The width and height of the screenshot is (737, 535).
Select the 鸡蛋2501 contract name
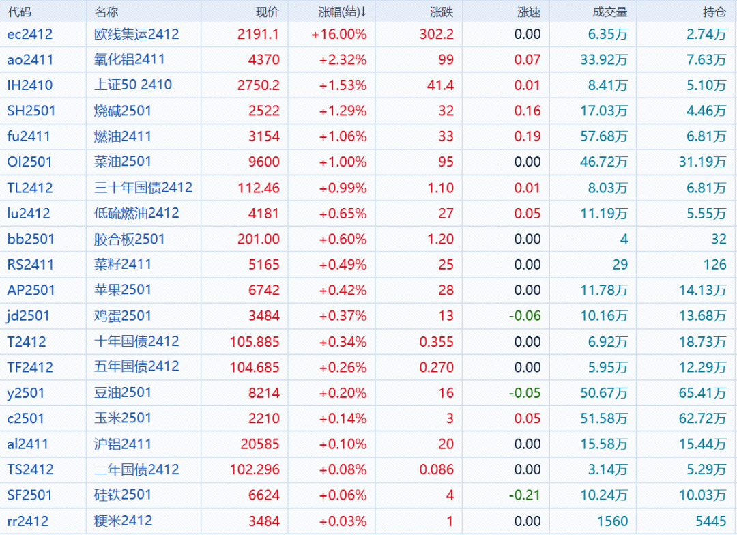click(x=123, y=315)
